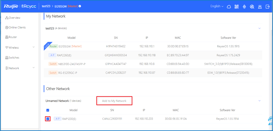Open the QR code icon in header

click(236, 6)
